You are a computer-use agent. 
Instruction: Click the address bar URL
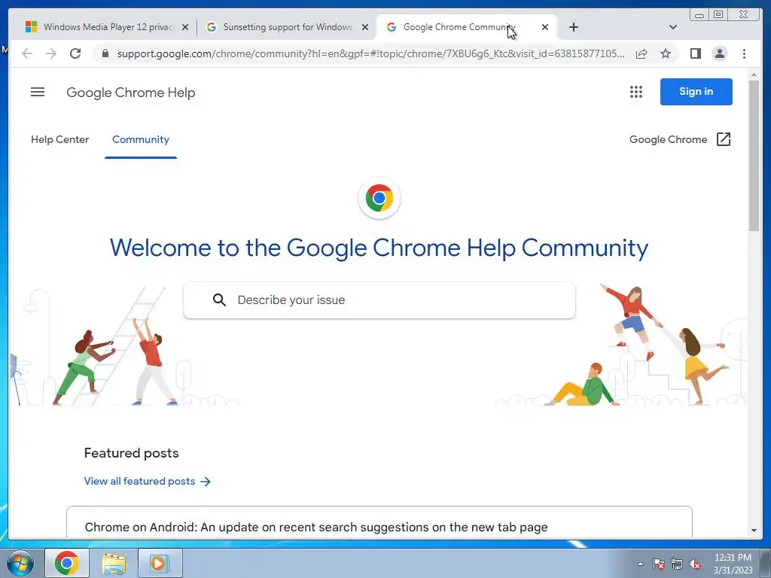(370, 53)
